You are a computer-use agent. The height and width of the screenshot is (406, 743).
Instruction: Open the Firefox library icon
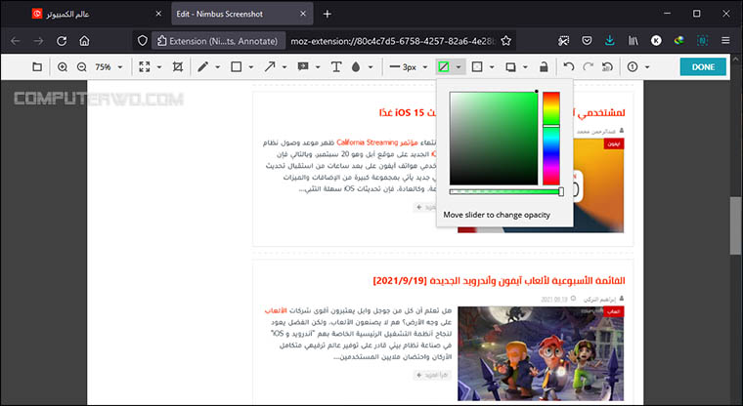(x=634, y=41)
